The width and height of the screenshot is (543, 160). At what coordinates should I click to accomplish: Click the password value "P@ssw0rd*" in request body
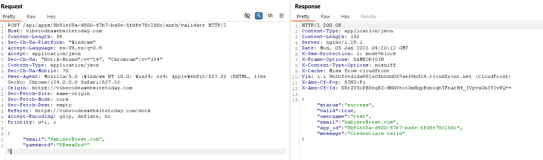(x=73, y=145)
